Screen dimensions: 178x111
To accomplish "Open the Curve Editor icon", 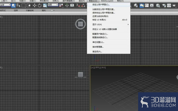I will click(147, 5).
